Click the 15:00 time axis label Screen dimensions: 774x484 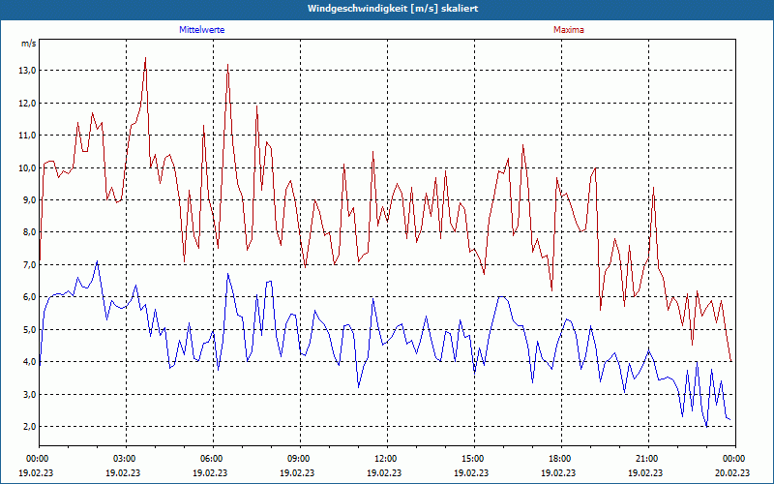tap(474, 459)
